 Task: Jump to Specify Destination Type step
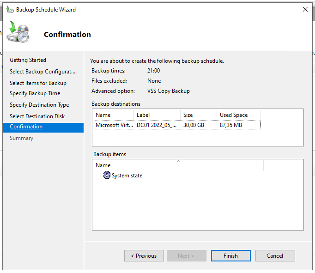(39, 105)
